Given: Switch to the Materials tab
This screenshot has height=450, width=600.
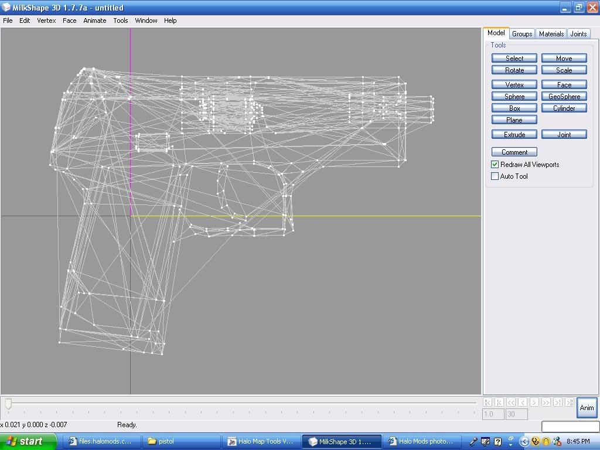Looking at the screenshot, I should coord(551,33).
